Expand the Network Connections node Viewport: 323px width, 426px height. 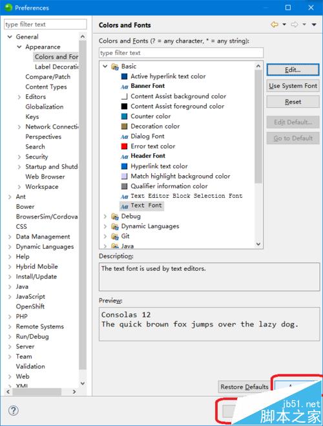pyautogui.click(x=19, y=127)
